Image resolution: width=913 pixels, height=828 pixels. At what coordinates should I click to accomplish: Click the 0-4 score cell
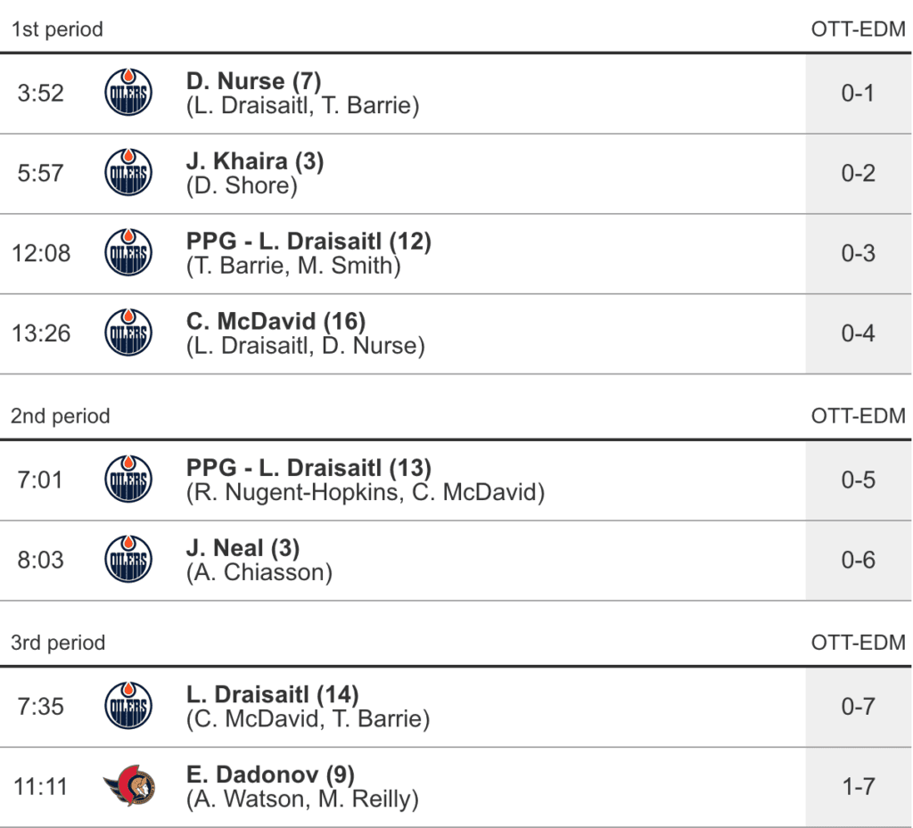858,333
